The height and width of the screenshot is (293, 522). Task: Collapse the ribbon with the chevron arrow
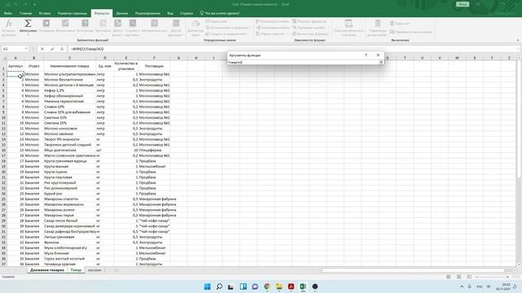[x=518, y=40]
